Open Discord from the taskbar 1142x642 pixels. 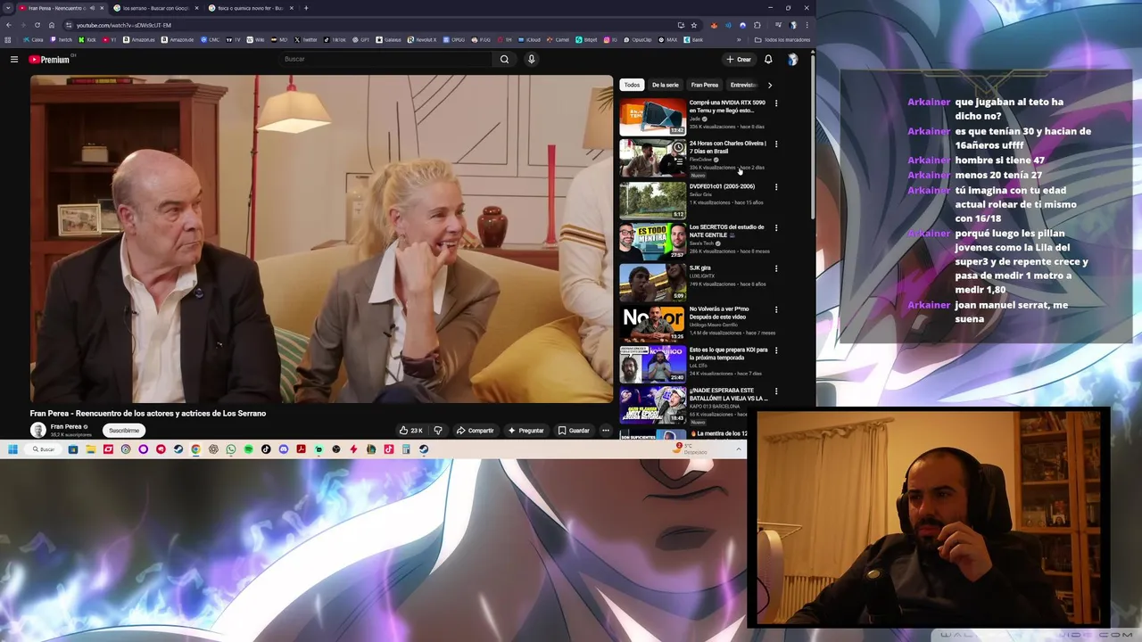tap(284, 449)
